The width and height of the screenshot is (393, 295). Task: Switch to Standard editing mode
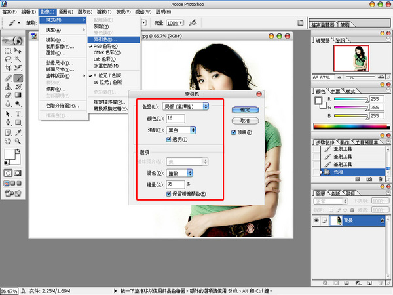click(8, 173)
